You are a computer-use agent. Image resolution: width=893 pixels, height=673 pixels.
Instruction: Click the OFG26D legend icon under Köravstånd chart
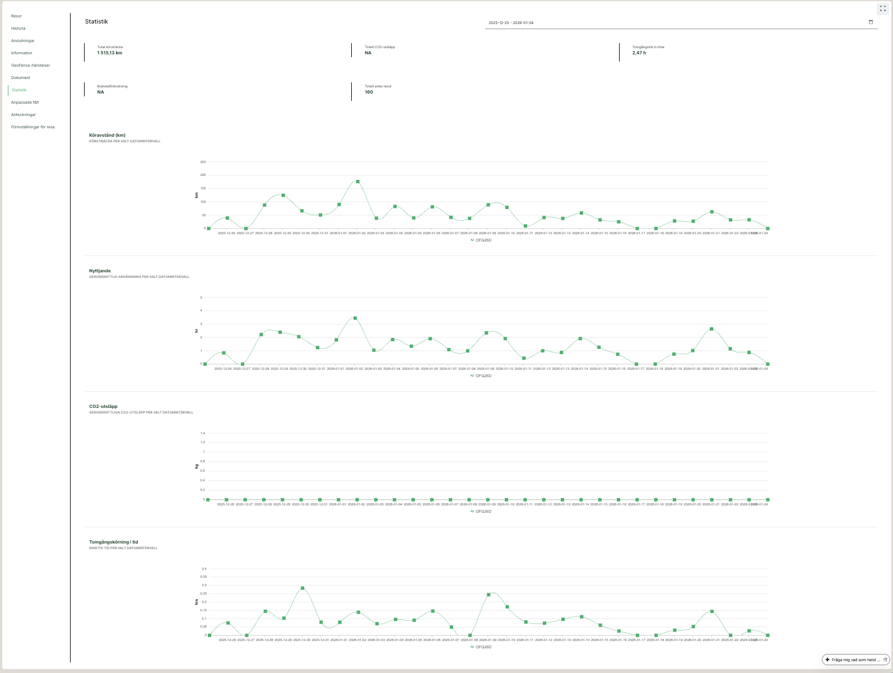pos(472,240)
